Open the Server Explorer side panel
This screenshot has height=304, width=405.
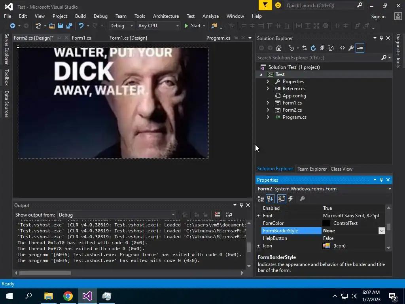(x=6, y=49)
